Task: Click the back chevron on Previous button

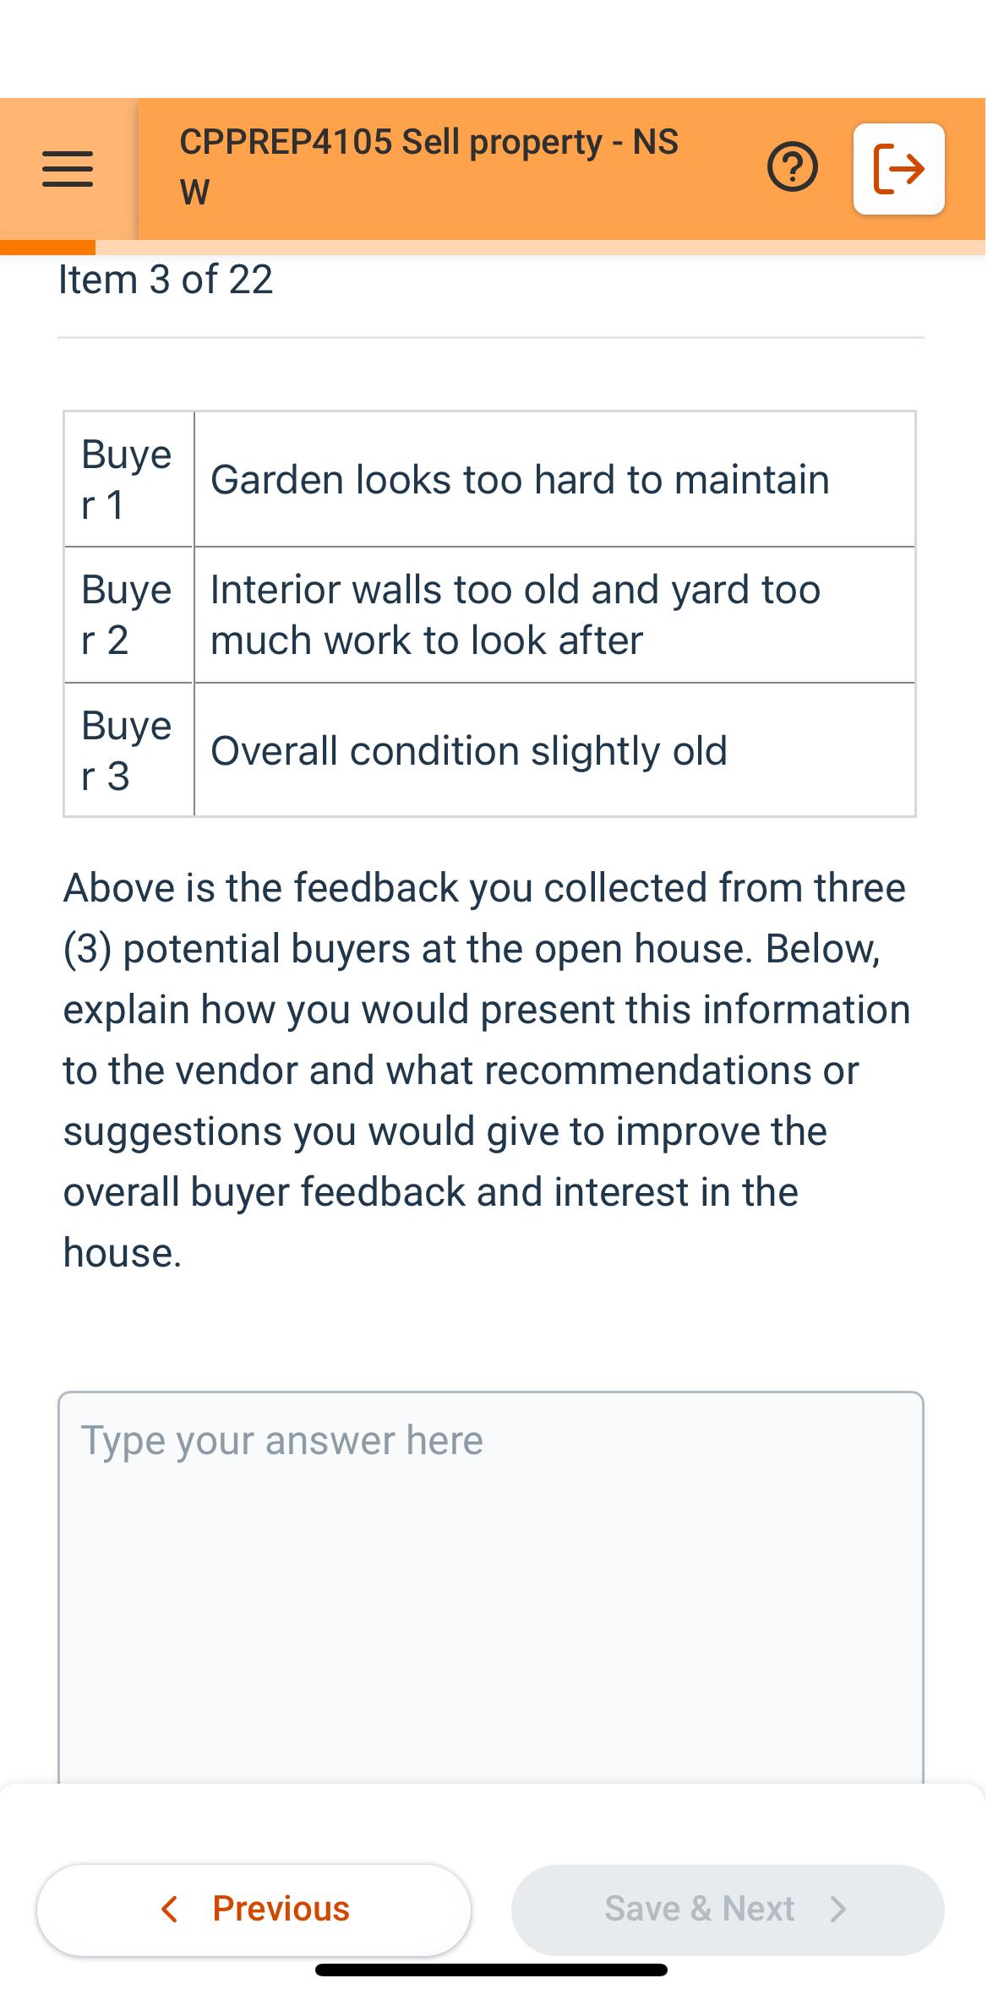Action: [171, 1908]
